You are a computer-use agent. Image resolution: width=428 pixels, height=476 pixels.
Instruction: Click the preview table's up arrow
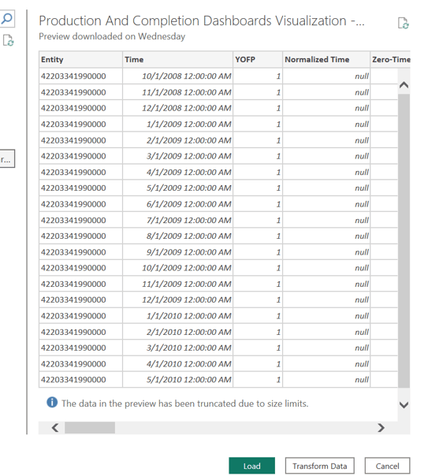tap(404, 84)
